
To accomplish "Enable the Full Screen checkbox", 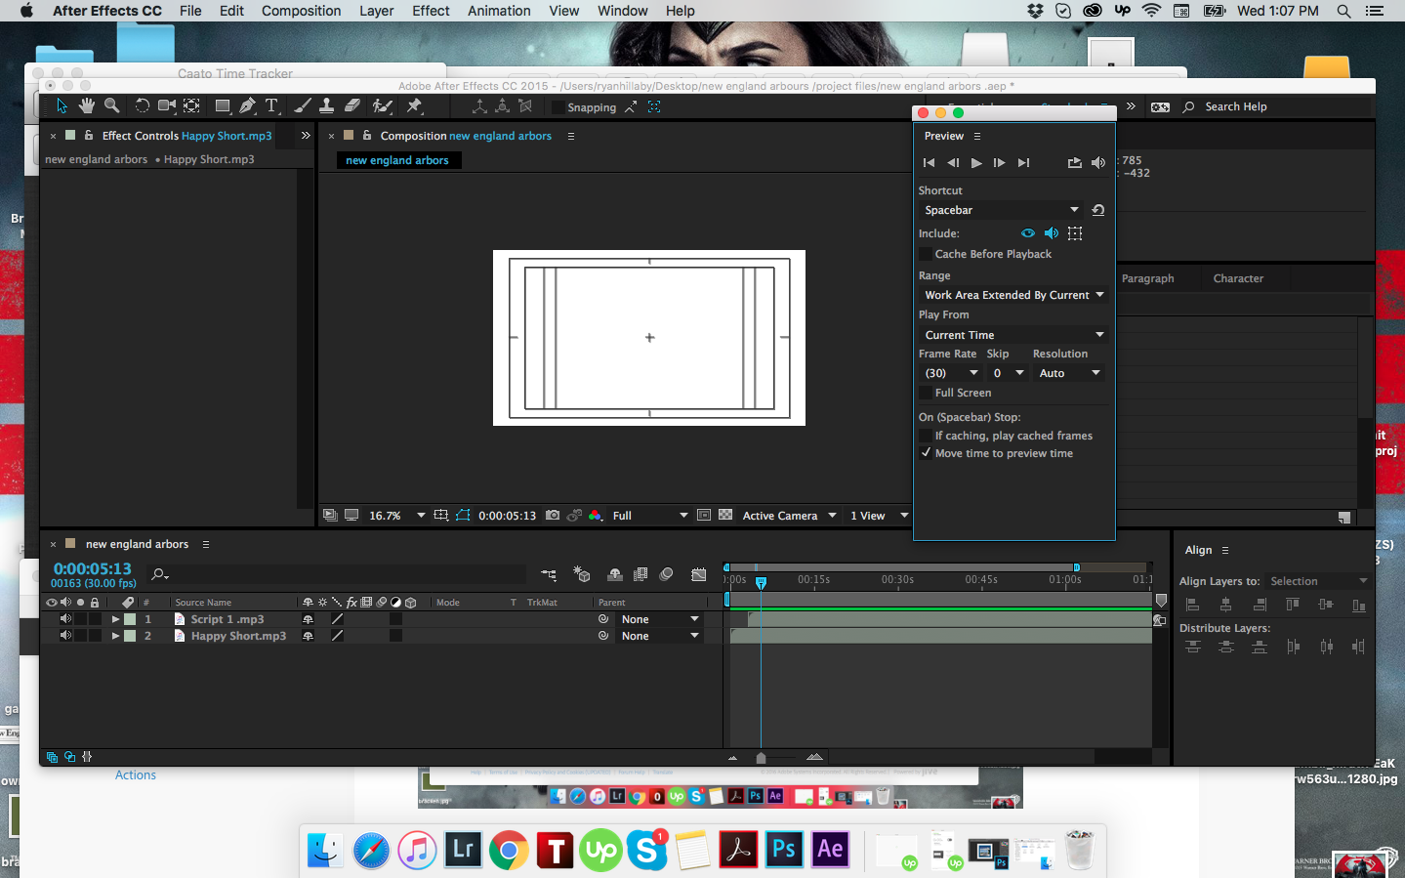I will [x=926, y=393].
